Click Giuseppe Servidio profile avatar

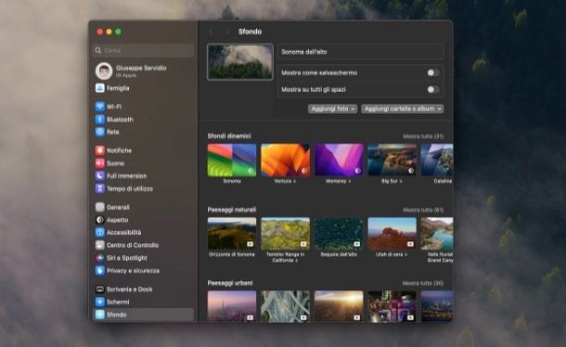(x=104, y=71)
